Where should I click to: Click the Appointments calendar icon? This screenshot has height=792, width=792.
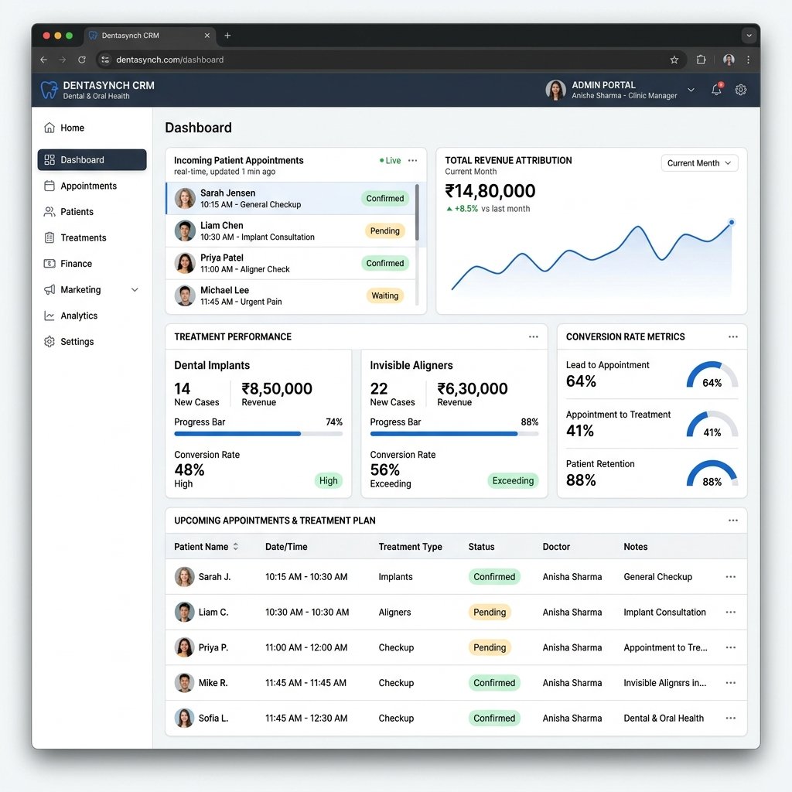(49, 186)
